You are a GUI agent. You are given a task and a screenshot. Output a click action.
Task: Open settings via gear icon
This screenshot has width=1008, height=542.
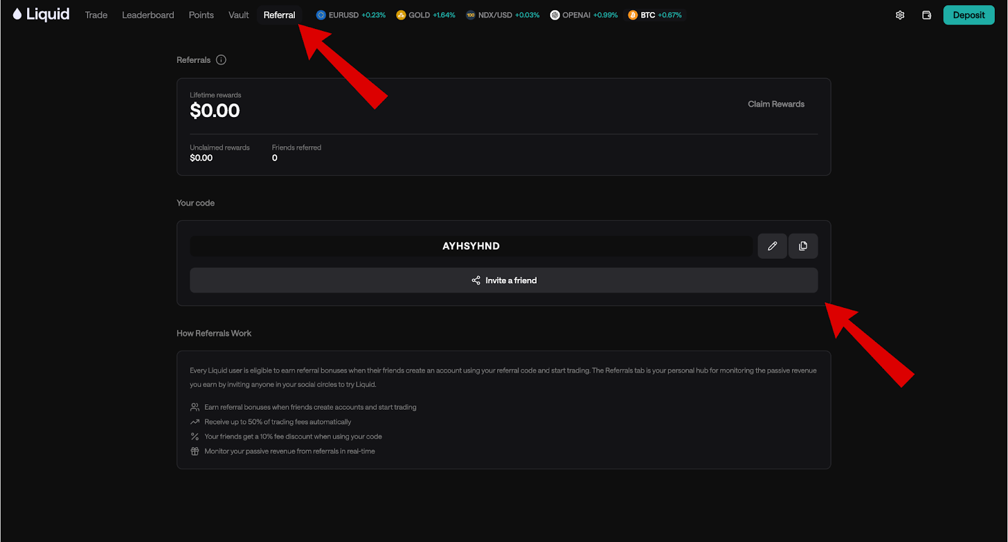tap(900, 15)
